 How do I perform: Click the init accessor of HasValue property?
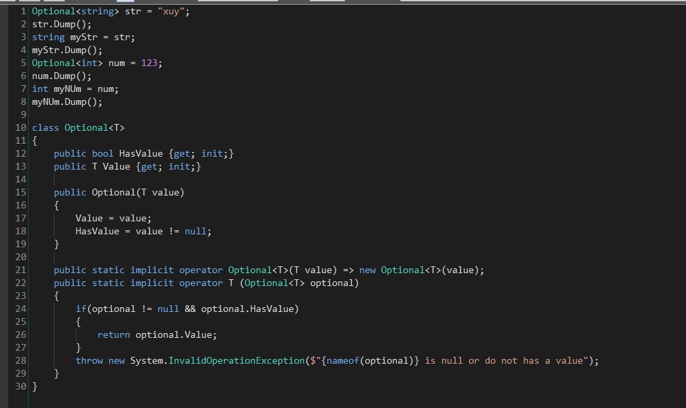pos(212,153)
